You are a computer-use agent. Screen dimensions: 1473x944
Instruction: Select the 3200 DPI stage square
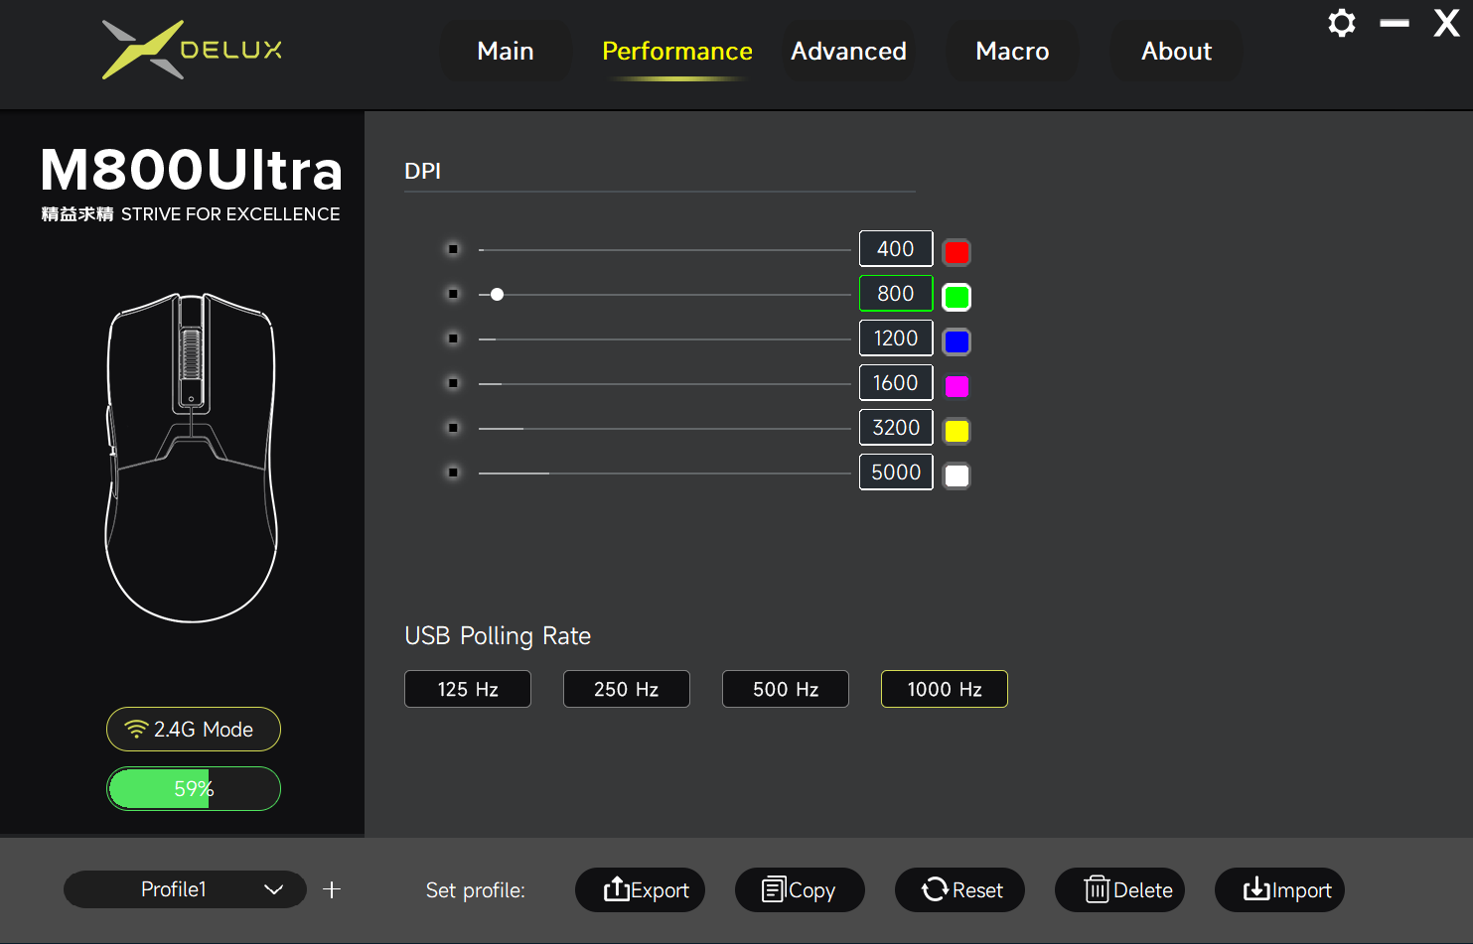click(453, 428)
